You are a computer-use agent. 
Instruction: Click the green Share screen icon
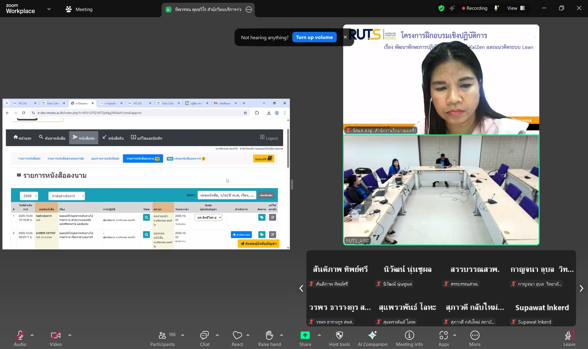pyautogui.click(x=305, y=335)
